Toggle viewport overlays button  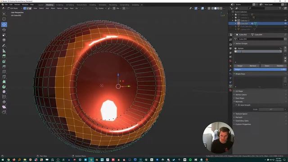click(x=202, y=8)
